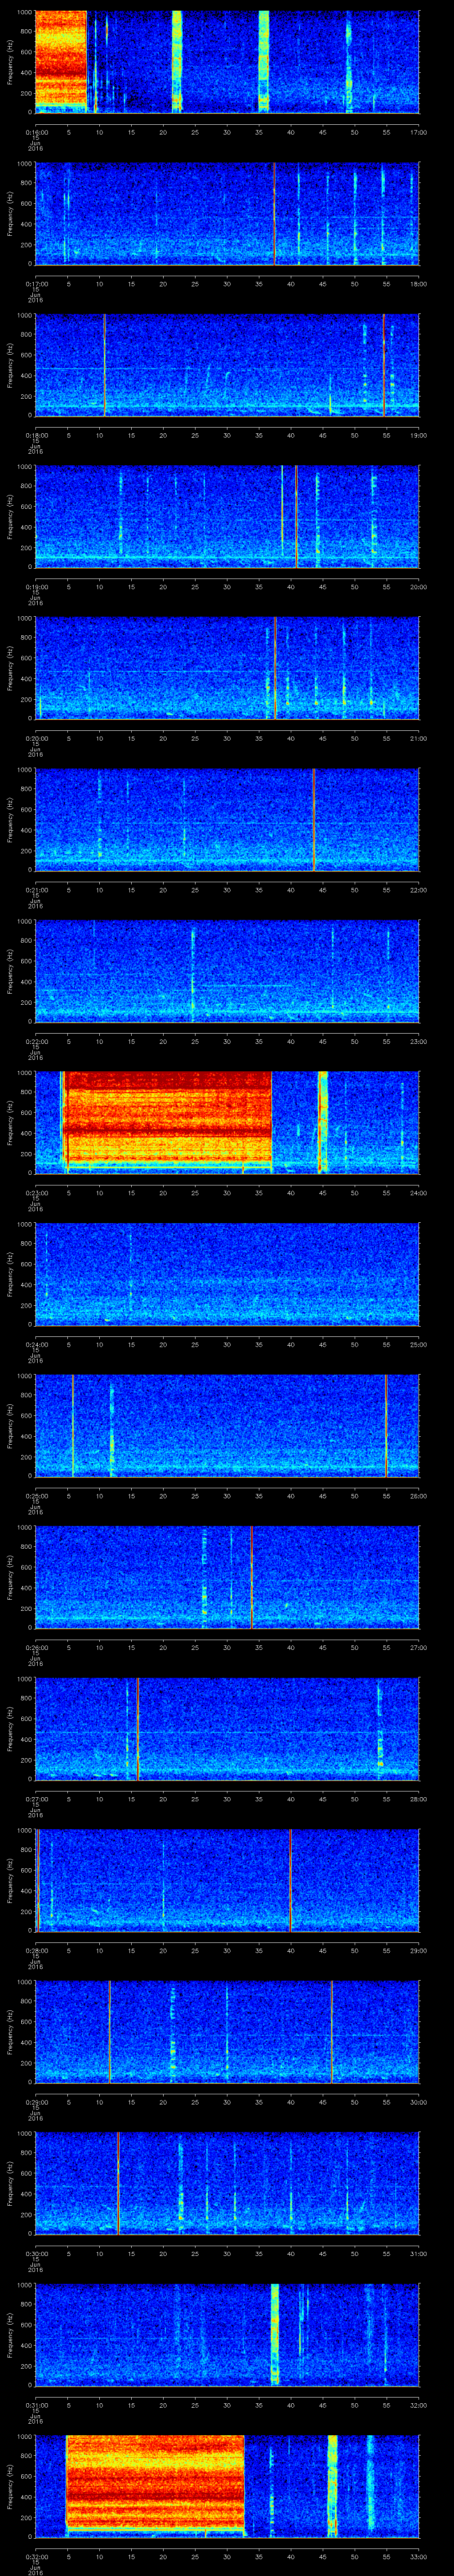The image size is (454, 2576).
Task: Click the red noise block in the 0:23:00 spectrogram
Action: [x=168, y=1118]
